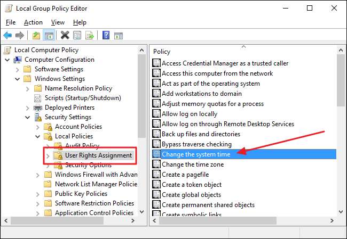Select the Security Options tree item
347x239 pixels.
(88, 165)
